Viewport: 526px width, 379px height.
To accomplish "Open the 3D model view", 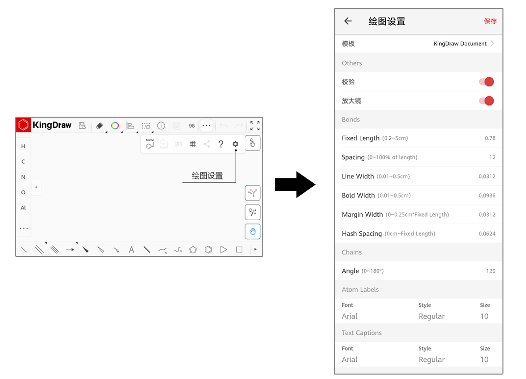I will click(178, 144).
